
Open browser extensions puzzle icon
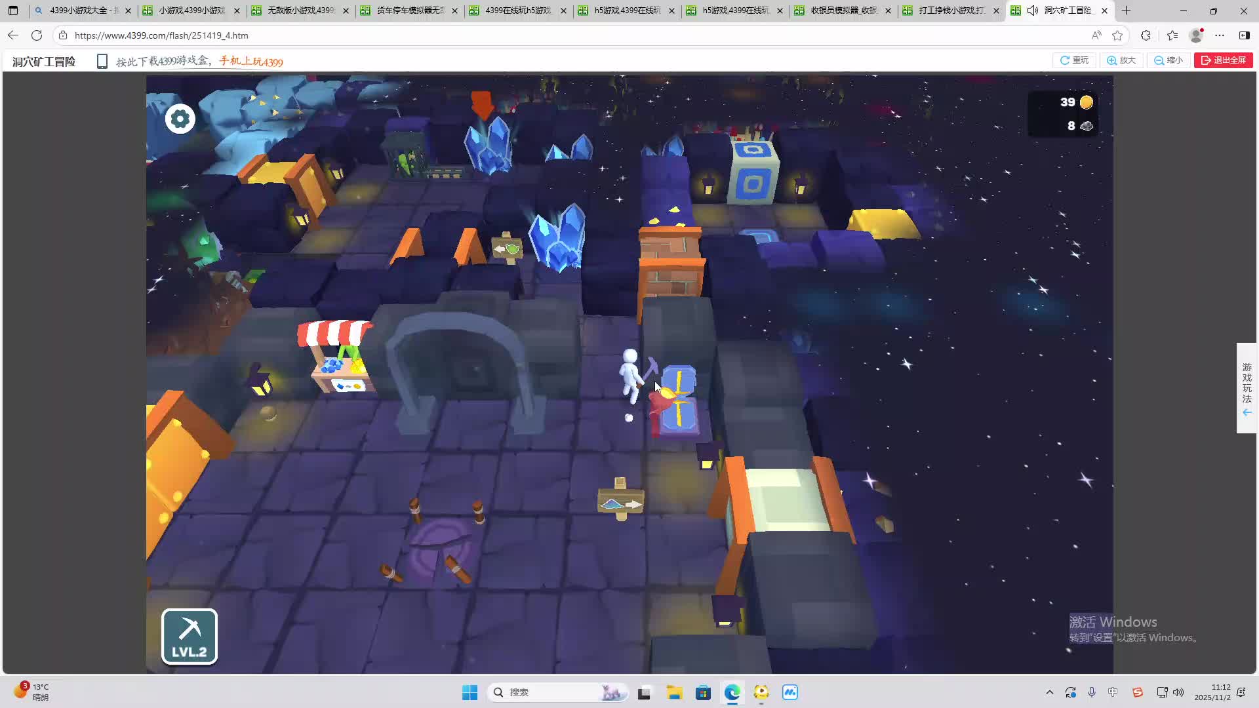1146,35
